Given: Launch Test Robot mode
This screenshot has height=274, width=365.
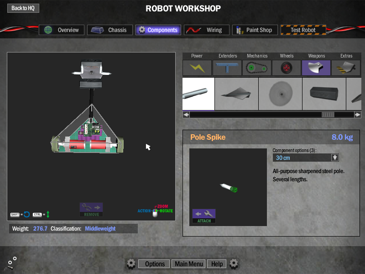Looking at the screenshot, I should [303, 30].
